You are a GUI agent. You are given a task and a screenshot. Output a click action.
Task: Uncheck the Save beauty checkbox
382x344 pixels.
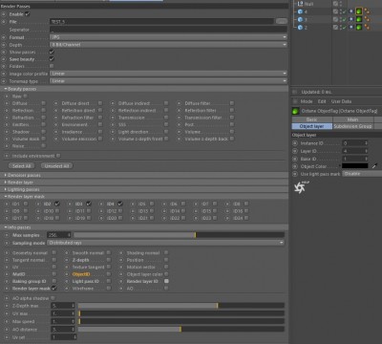tap(52, 59)
